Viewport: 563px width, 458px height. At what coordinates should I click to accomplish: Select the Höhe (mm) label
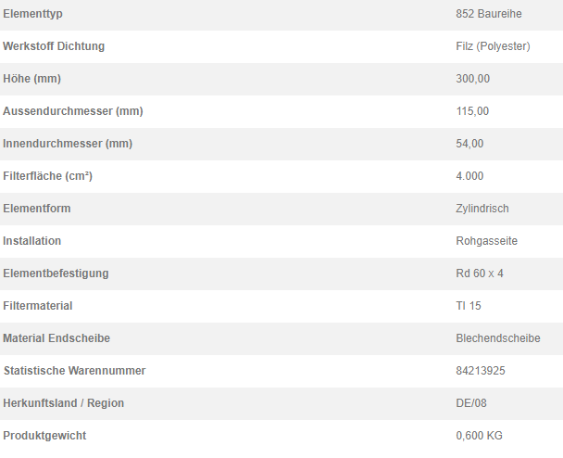click(32, 79)
